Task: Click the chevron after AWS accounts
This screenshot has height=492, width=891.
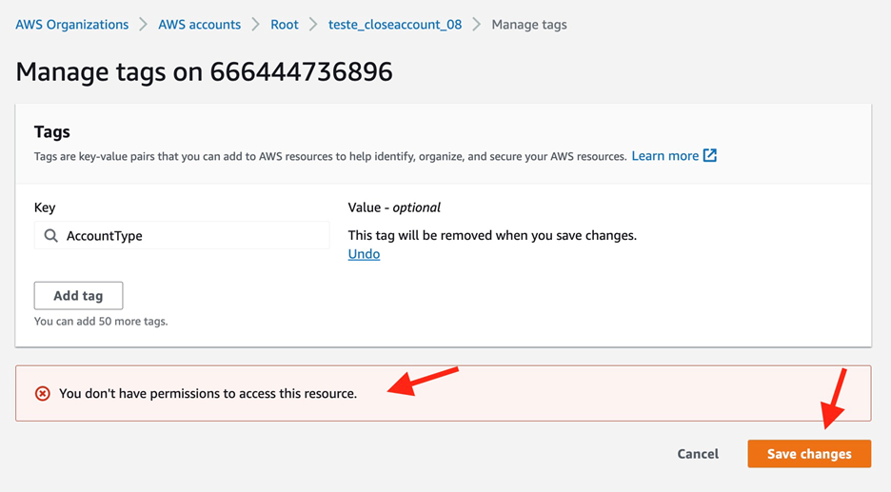Action: (256, 25)
